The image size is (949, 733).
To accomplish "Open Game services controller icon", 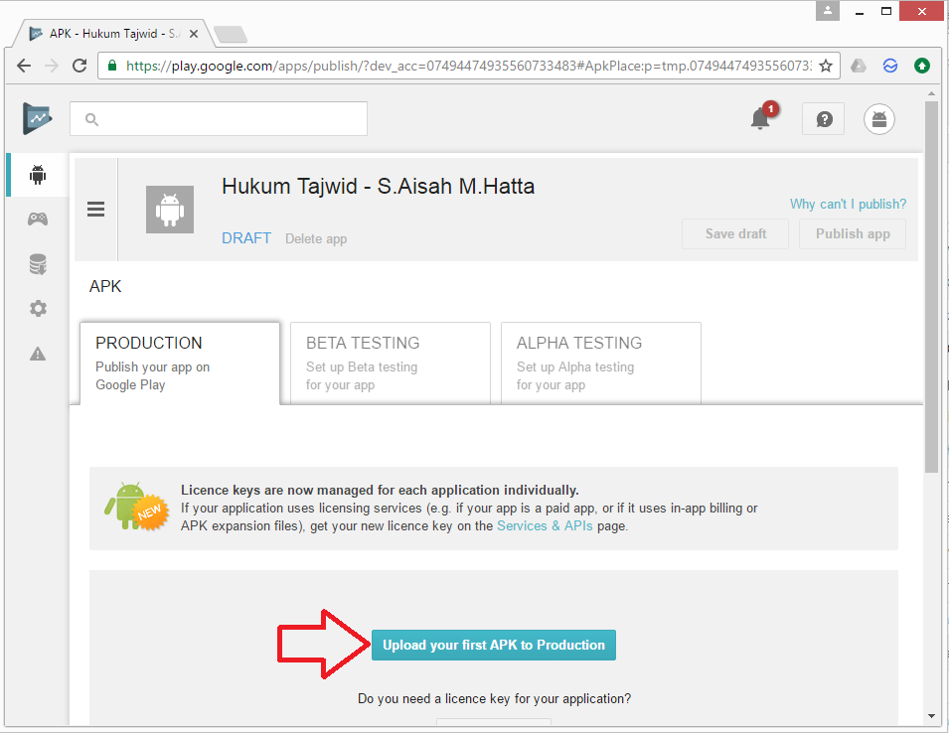I will click(38, 219).
